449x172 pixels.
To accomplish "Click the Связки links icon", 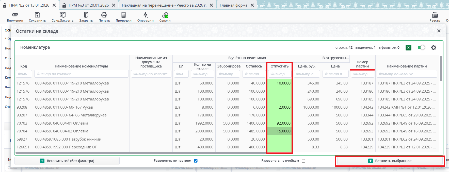I will tap(165, 15).
